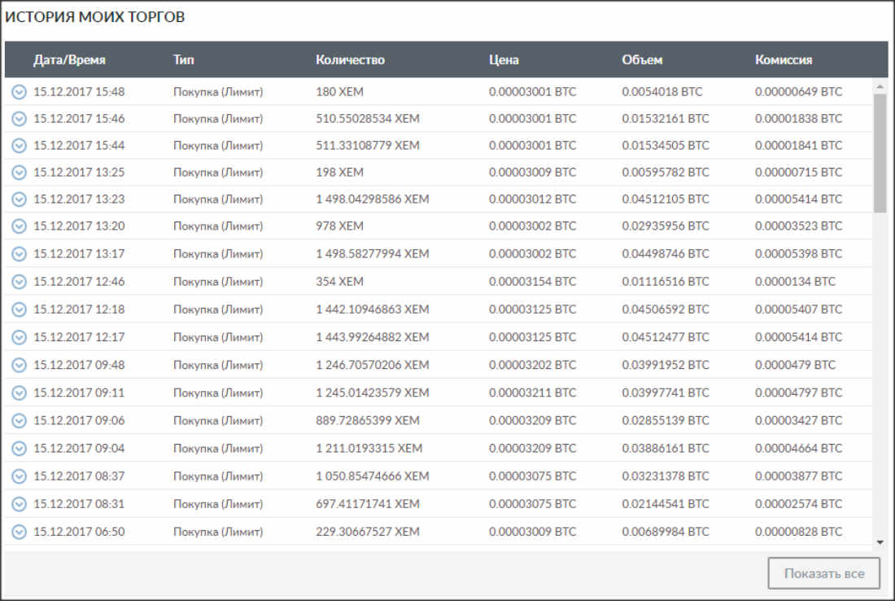Click the Показать все button
The image size is (895, 601).
click(x=823, y=573)
